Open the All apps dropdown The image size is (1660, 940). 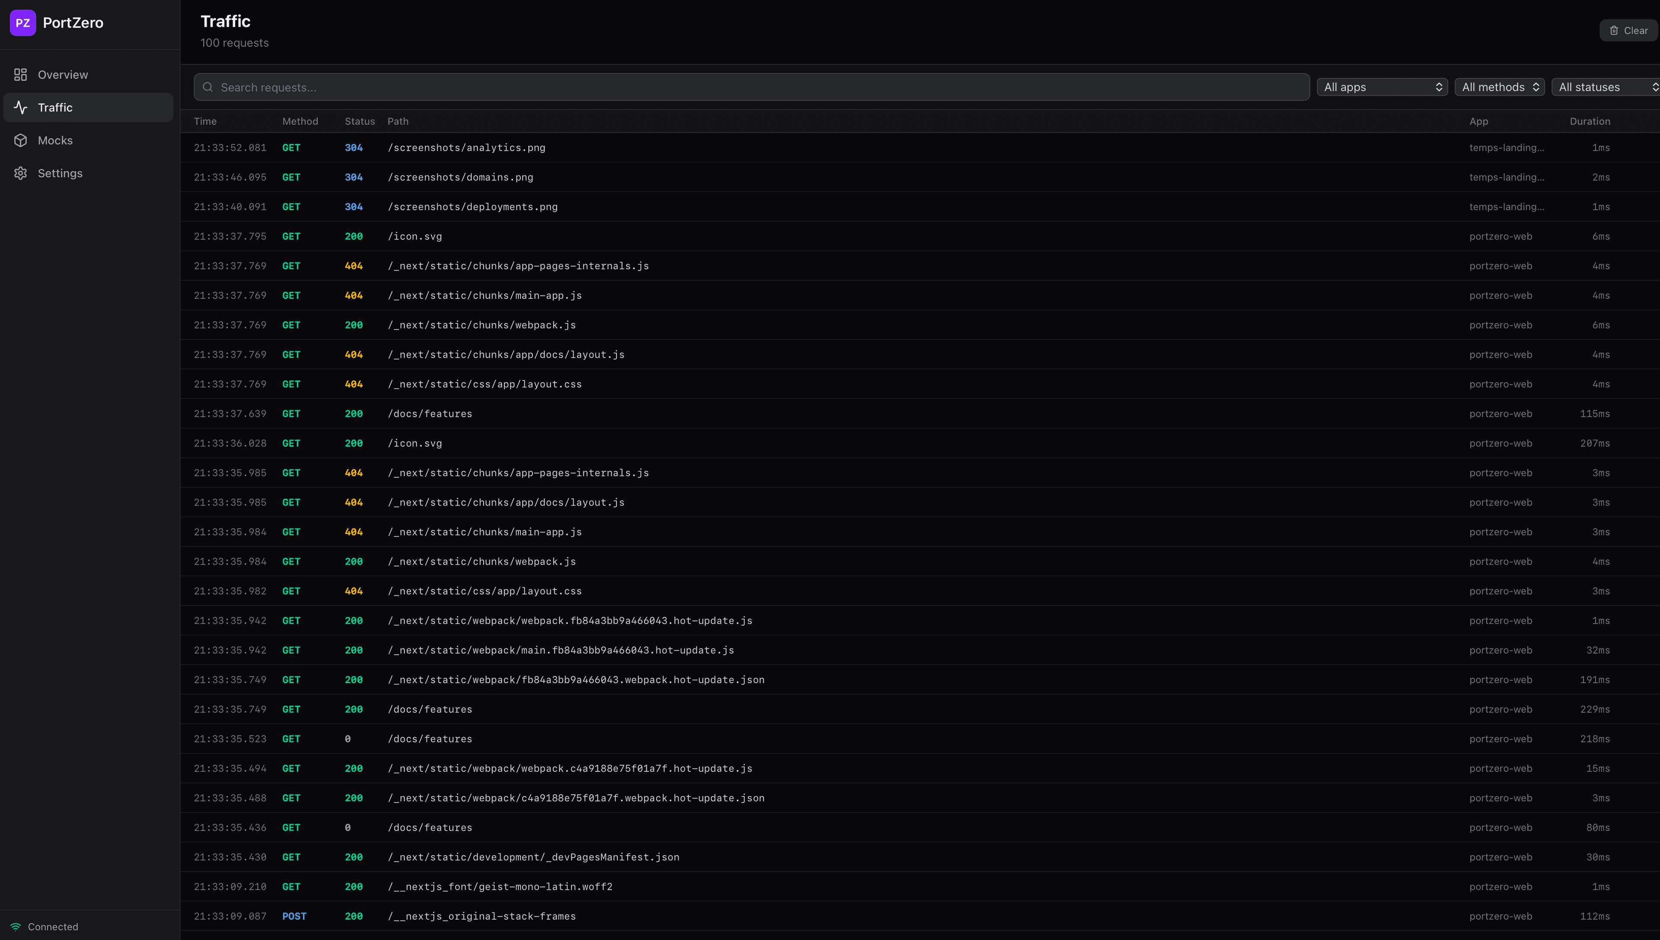point(1382,86)
